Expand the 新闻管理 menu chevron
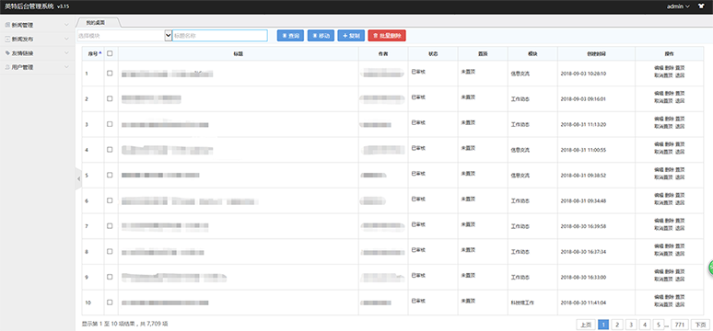Screen dimensions: 713x331 (67, 26)
